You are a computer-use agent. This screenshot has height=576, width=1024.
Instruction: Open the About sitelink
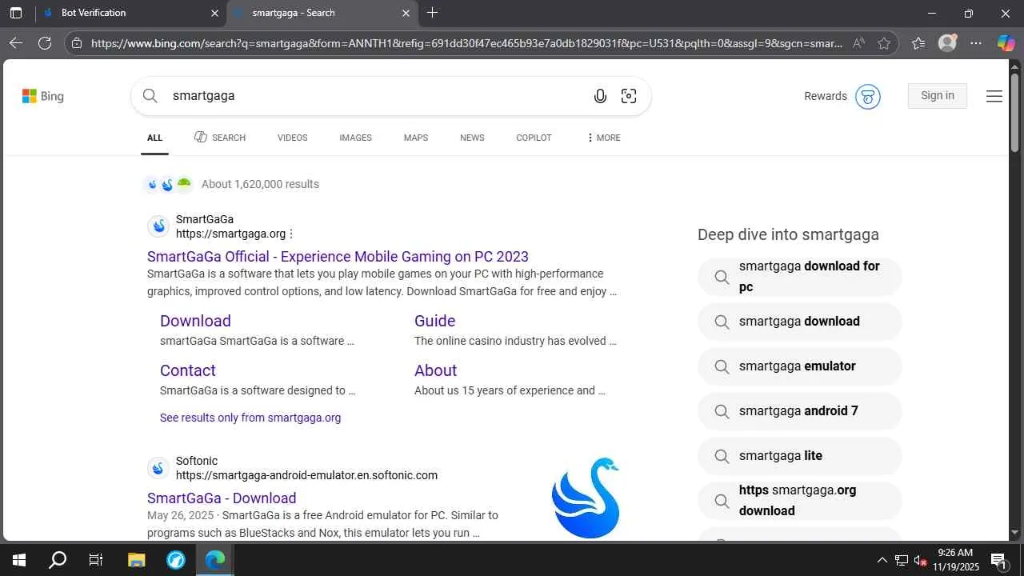coord(435,370)
